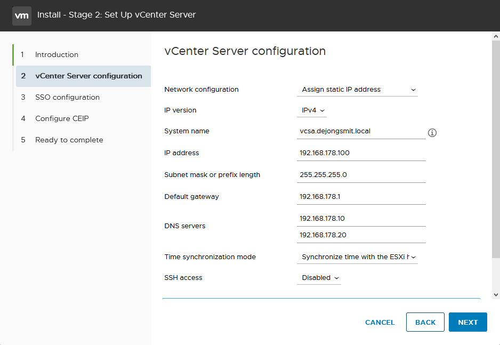Edit the Subnet mask field
This screenshot has width=500, height=345.
(x=361, y=175)
